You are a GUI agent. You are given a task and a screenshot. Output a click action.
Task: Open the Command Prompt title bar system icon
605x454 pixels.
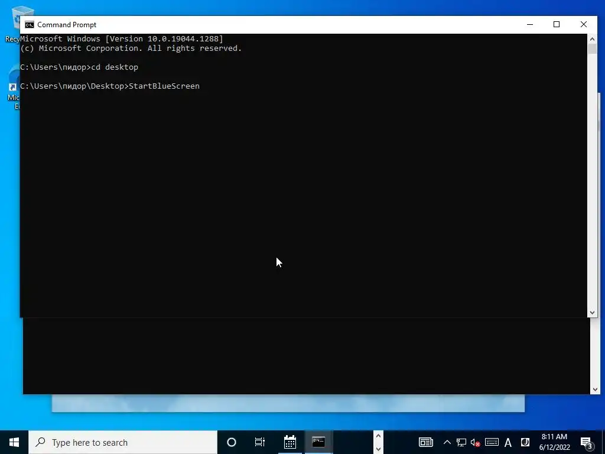(30, 25)
